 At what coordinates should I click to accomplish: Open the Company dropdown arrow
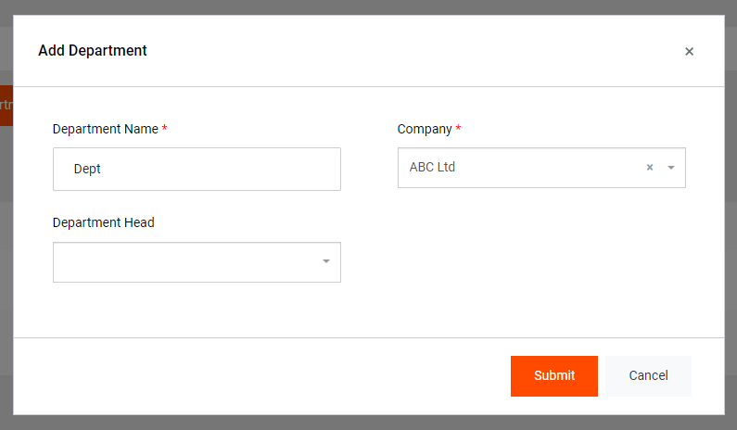coord(671,168)
